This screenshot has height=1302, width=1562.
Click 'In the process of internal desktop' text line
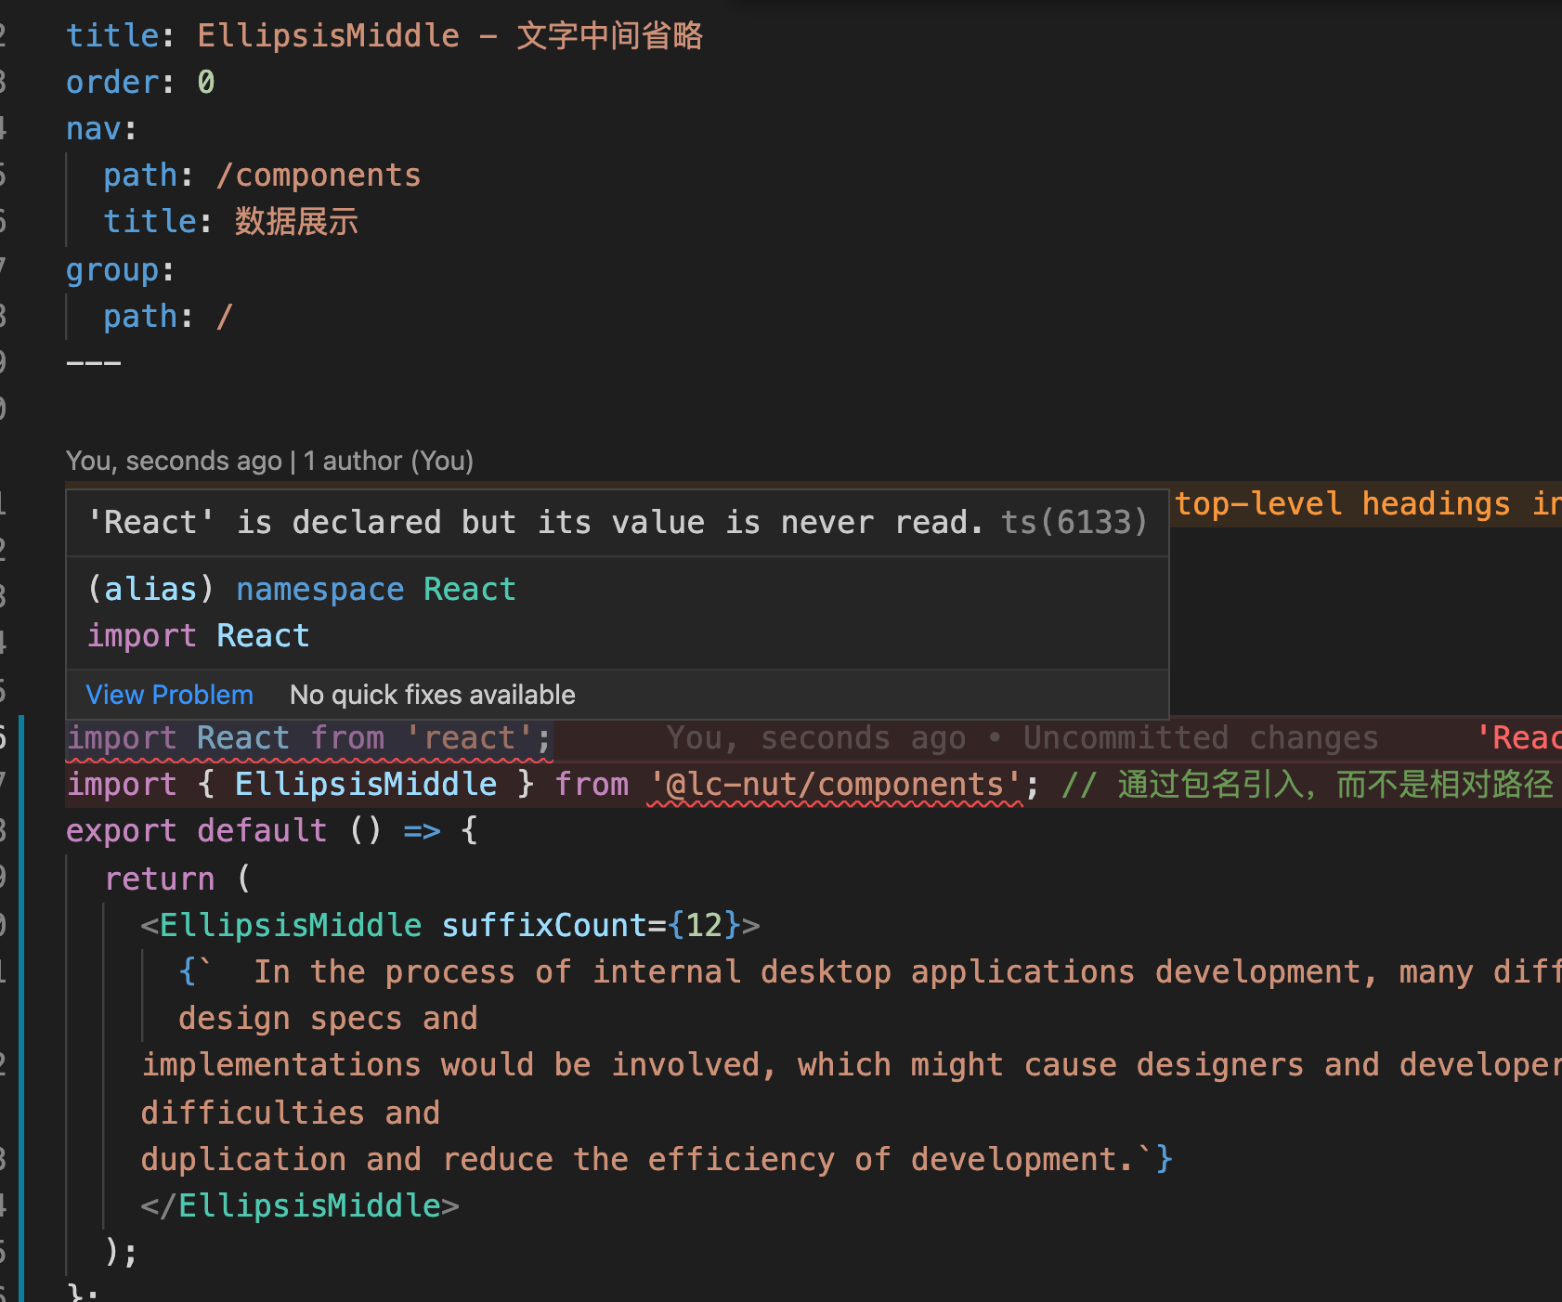point(869,971)
